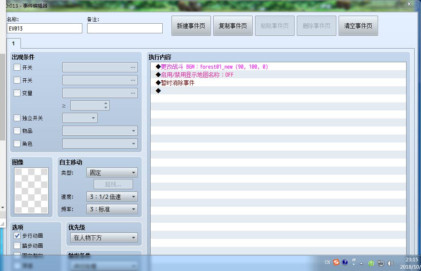Open priority dropdown 在人物下方
Image resolution: width=421 pixels, height=271 pixels.
point(104,238)
